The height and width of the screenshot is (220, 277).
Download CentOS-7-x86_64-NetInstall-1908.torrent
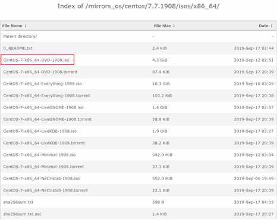click(x=45, y=190)
